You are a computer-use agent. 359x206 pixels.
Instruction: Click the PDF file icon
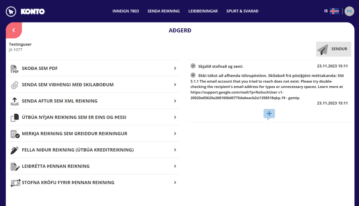(15, 69)
